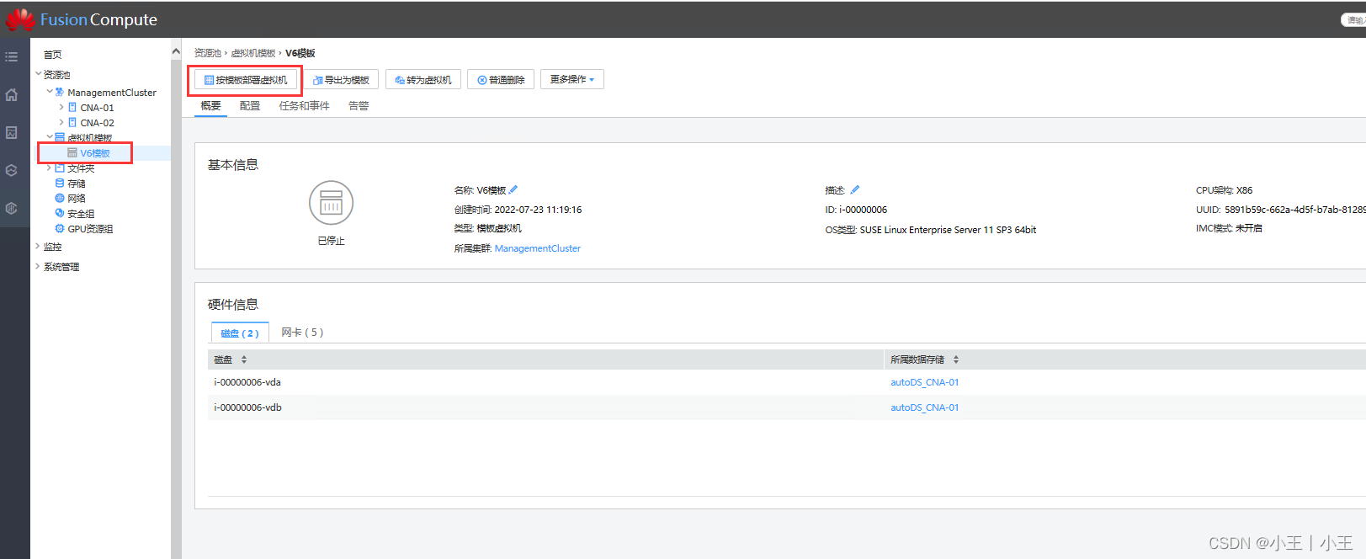Click the search input at top right
The width and height of the screenshot is (1366, 559).
[1353, 19]
